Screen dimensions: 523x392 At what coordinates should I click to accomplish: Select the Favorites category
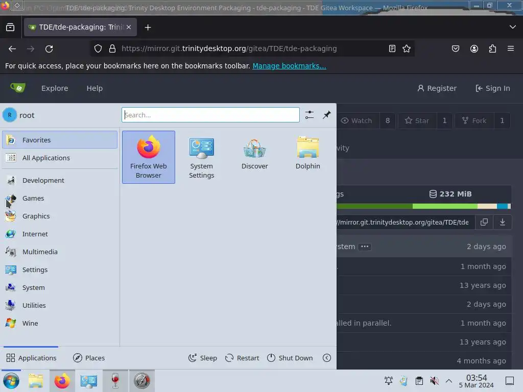(x=60, y=140)
